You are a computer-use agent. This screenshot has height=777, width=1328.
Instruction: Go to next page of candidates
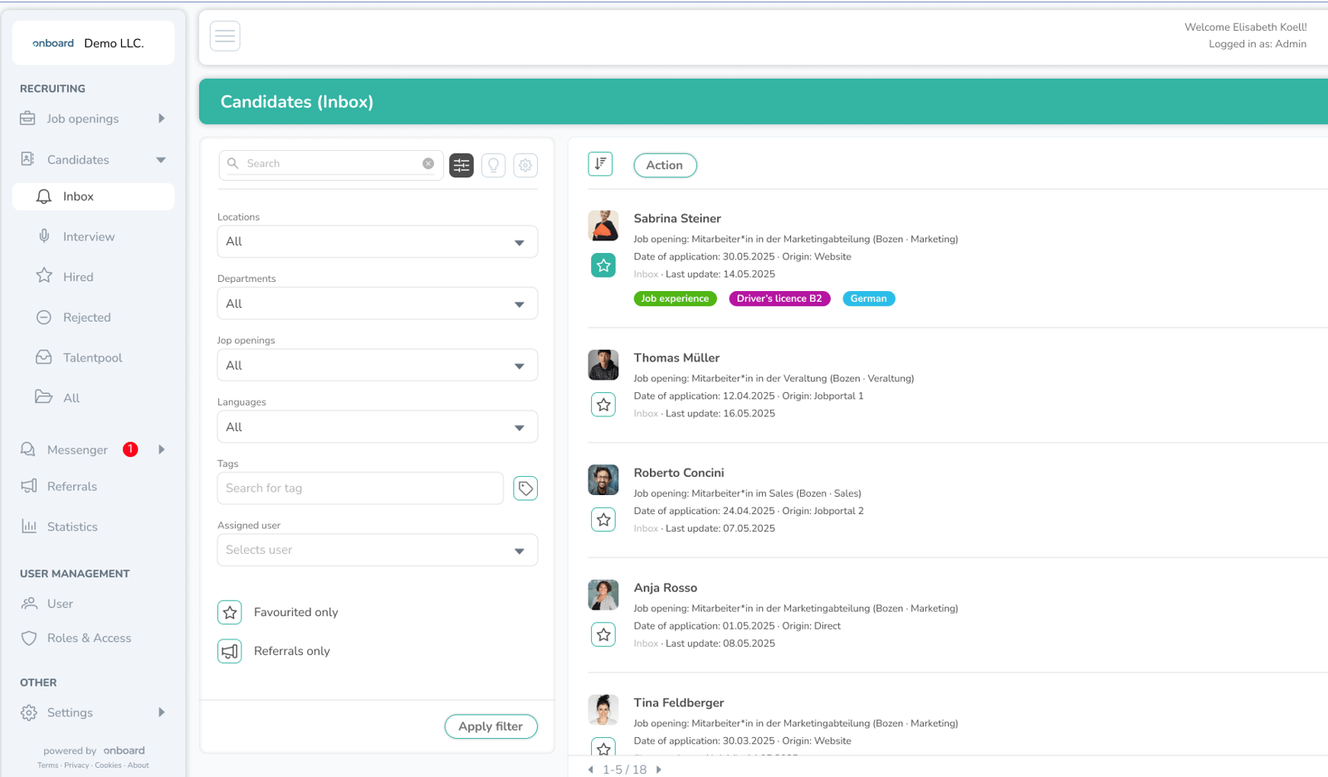pyautogui.click(x=659, y=770)
